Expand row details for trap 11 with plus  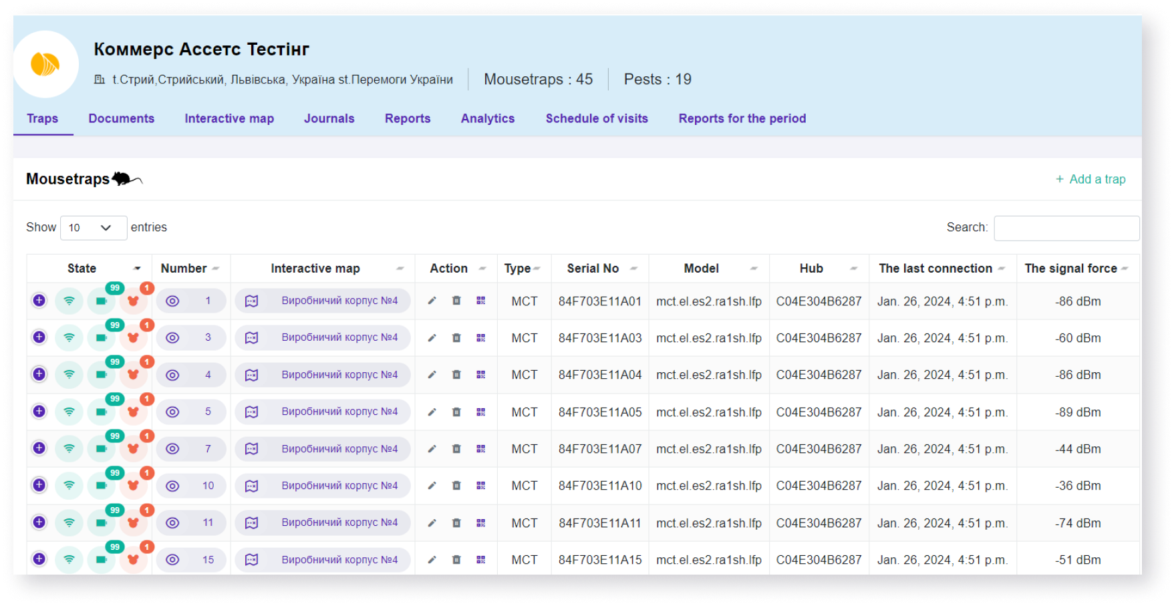pyautogui.click(x=39, y=522)
